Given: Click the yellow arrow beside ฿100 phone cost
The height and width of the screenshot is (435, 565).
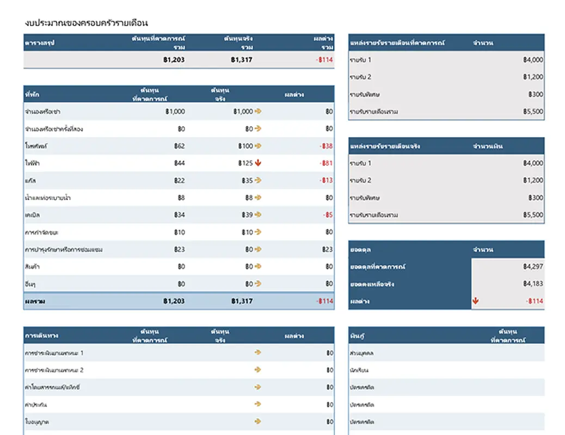Looking at the screenshot, I should coord(258,146).
